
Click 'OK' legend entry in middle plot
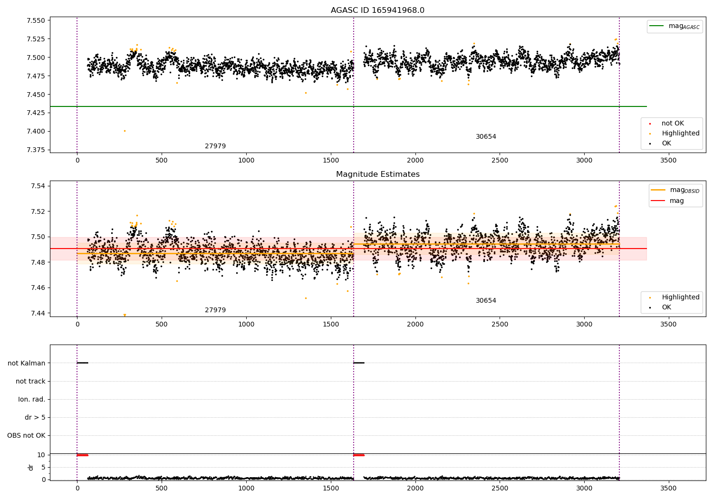[x=666, y=307]
